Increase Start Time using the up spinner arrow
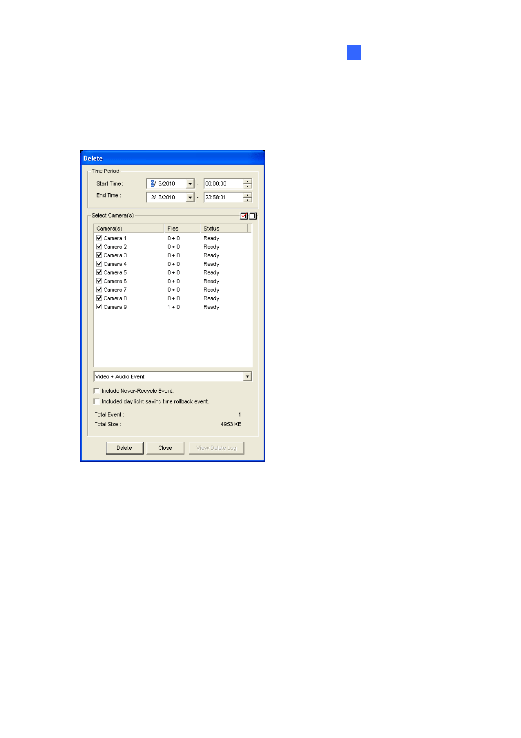This screenshot has width=521, height=738. pyautogui.click(x=247, y=181)
